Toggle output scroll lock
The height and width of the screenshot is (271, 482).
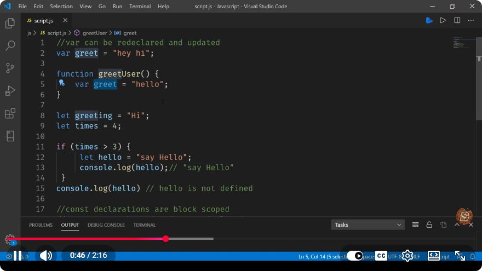click(429, 225)
